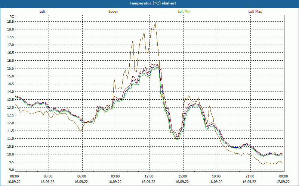Click the 17.09.22 date label
The width and height of the screenshot is (299, 186).
tap(283, 182)
